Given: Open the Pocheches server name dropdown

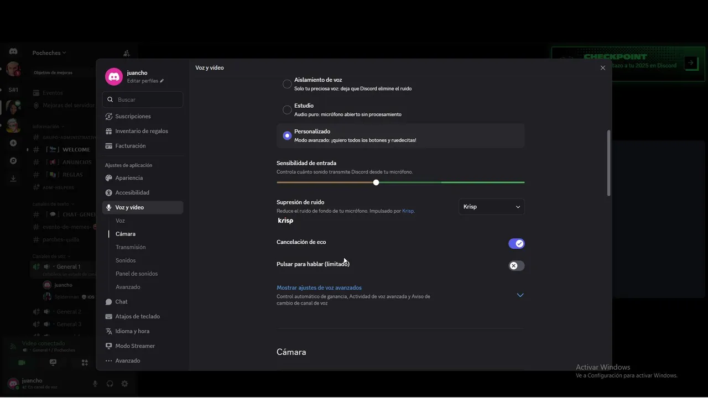Looking at the screenshot, I should (x=49, y=53).
